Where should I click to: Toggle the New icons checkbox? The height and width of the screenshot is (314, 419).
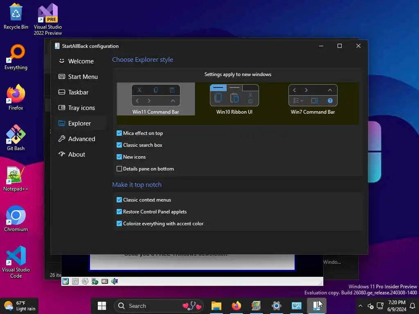[x=119, y=157]
